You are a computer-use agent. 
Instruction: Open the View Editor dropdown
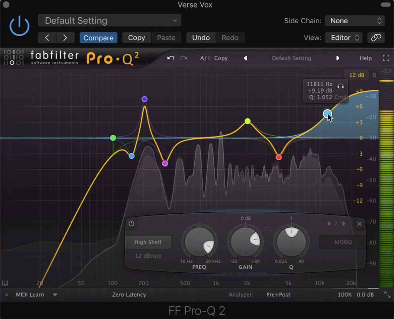tap(344, 38)
